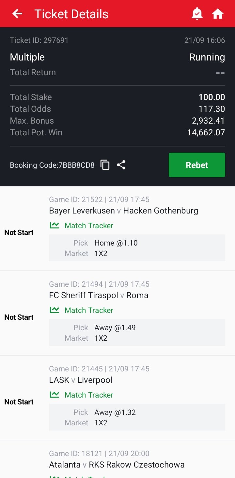This screenshot has width=235, height=478.
Task: Select Atalanta v RKS Rakow Czestochowa match
Action: [x=117, y=465]
